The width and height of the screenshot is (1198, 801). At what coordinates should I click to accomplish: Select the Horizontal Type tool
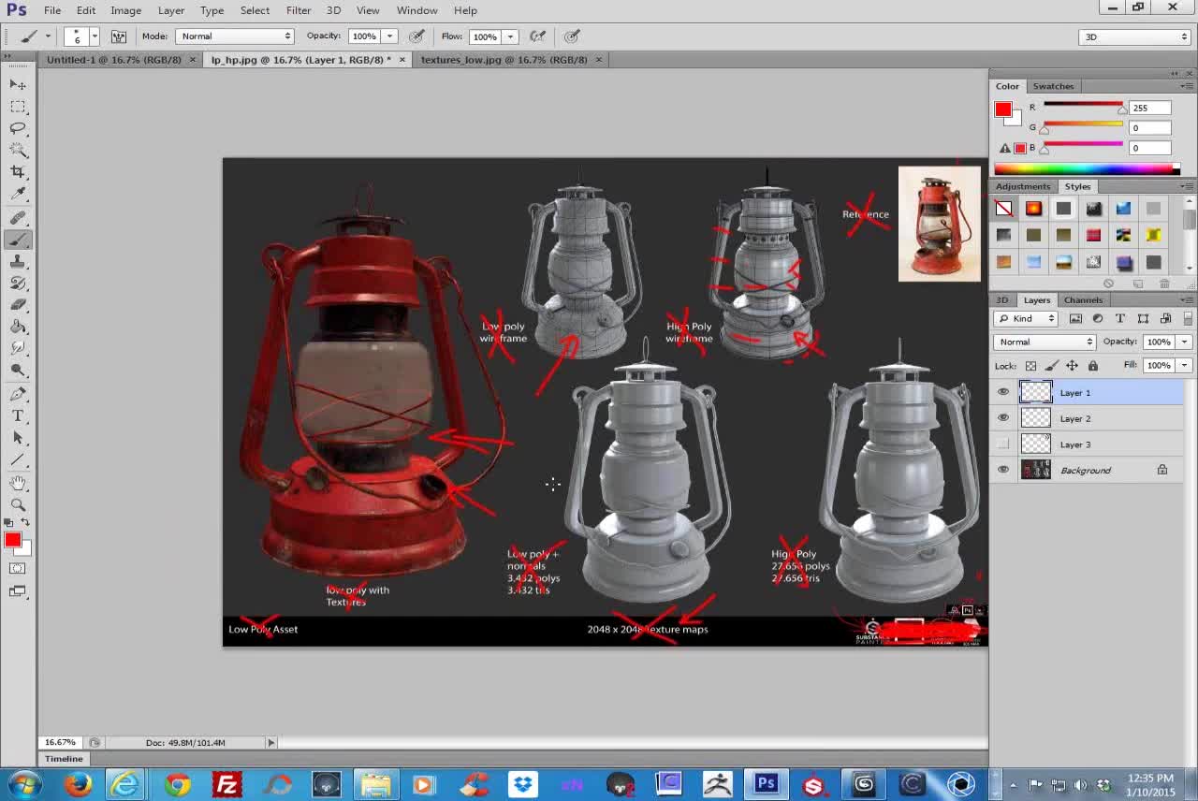(18, 415)
